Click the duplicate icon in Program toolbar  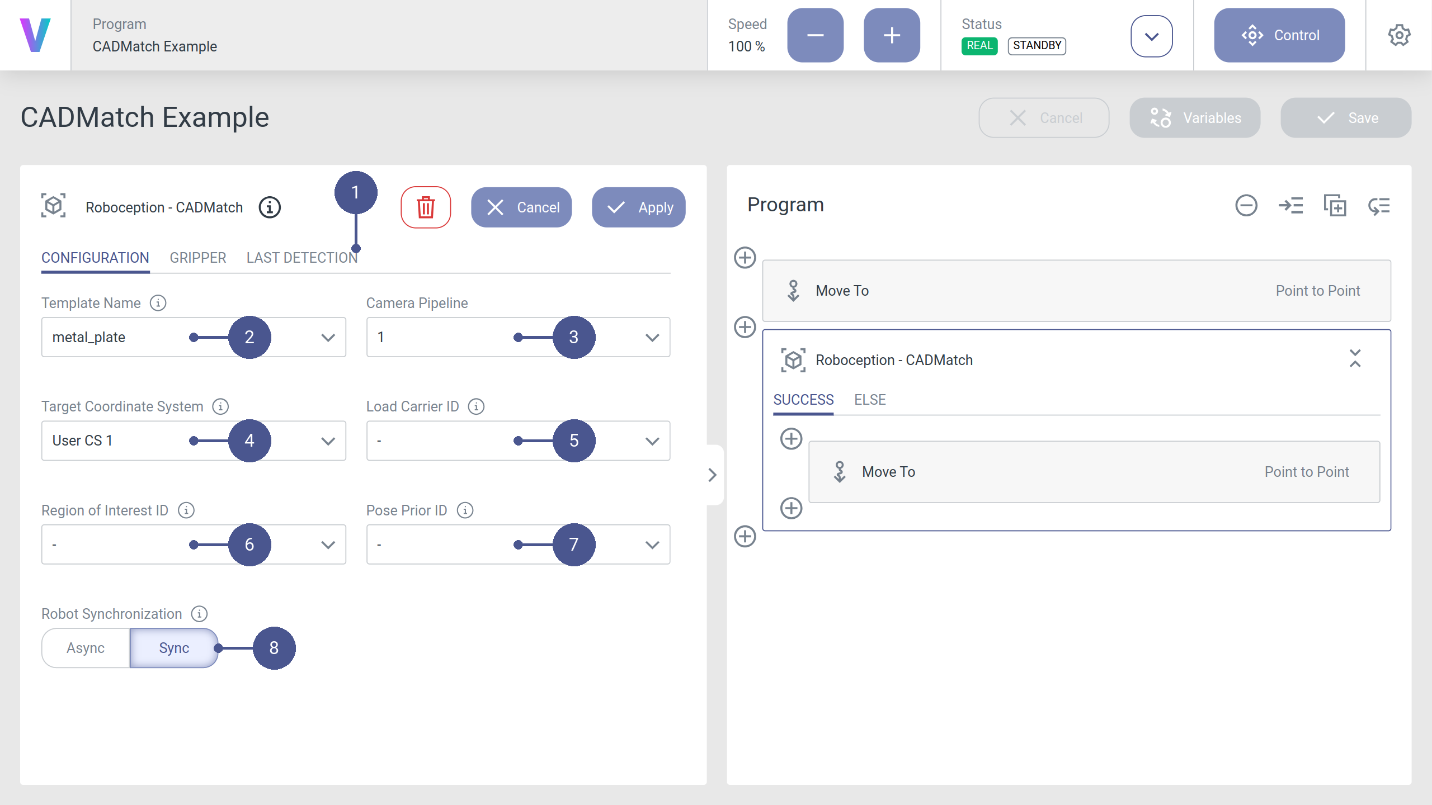point(1335,205)
